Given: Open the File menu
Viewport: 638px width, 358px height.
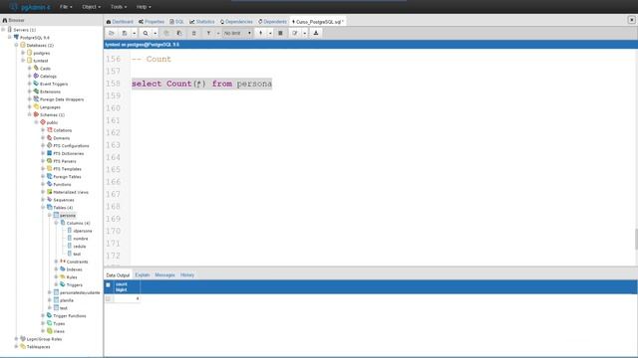Looking at the screenshot, I should (66, 7).
